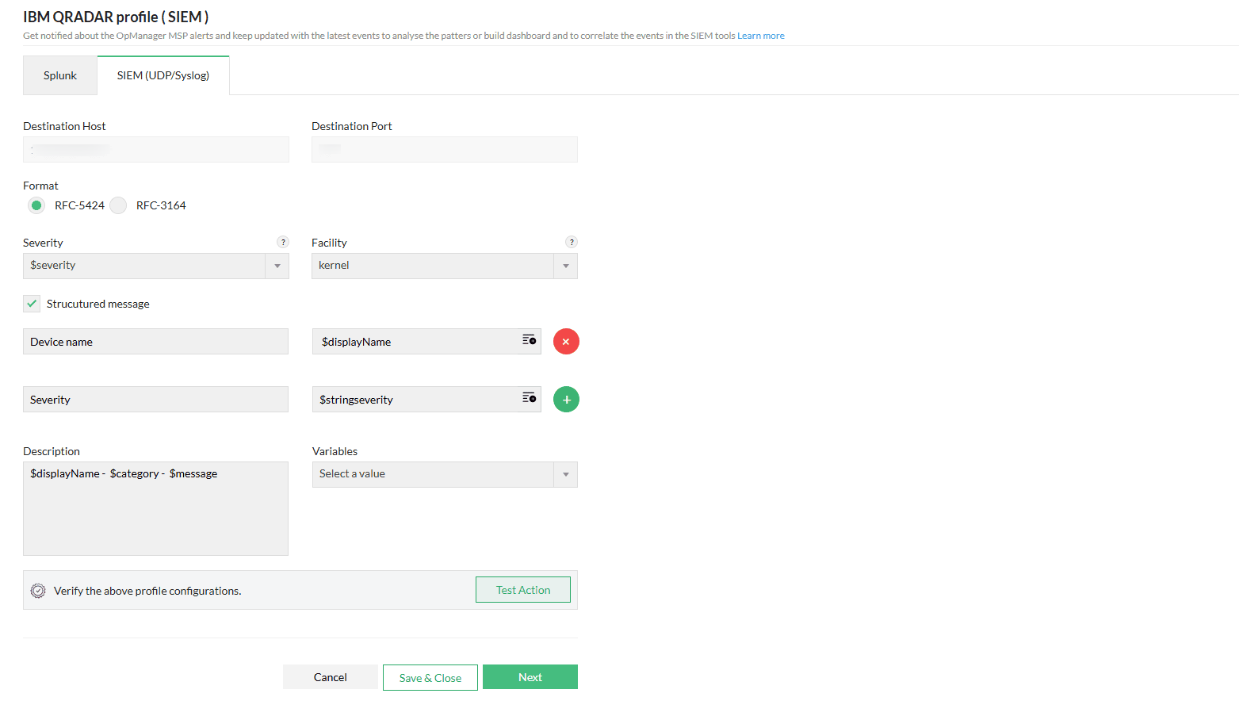Click inside the Description text area
The width and height of the screenshot is (1239, 720).
click(x=155, y=507)
